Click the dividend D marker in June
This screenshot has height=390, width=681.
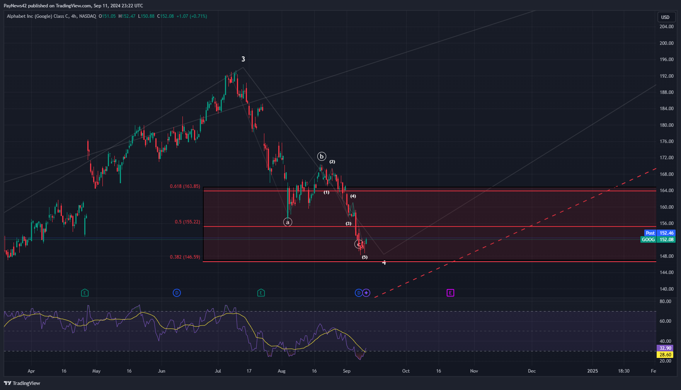coord(177,293)
